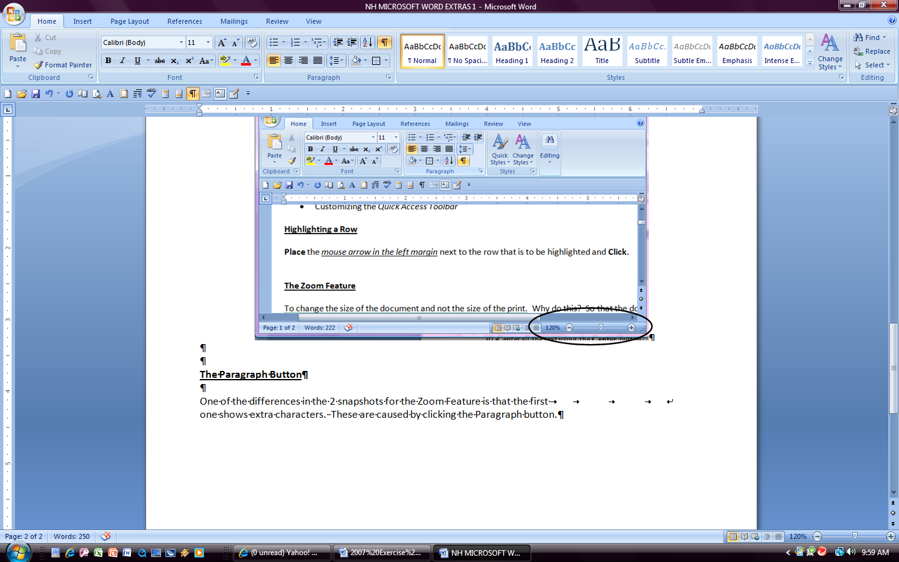
Task: Click the vertical scrollbar thumb
Action: tap(893, 368)
